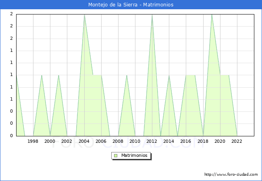Click the 2008 x-axis label
Viewport: 262px width, 181px height.
(x=118, y=141)
